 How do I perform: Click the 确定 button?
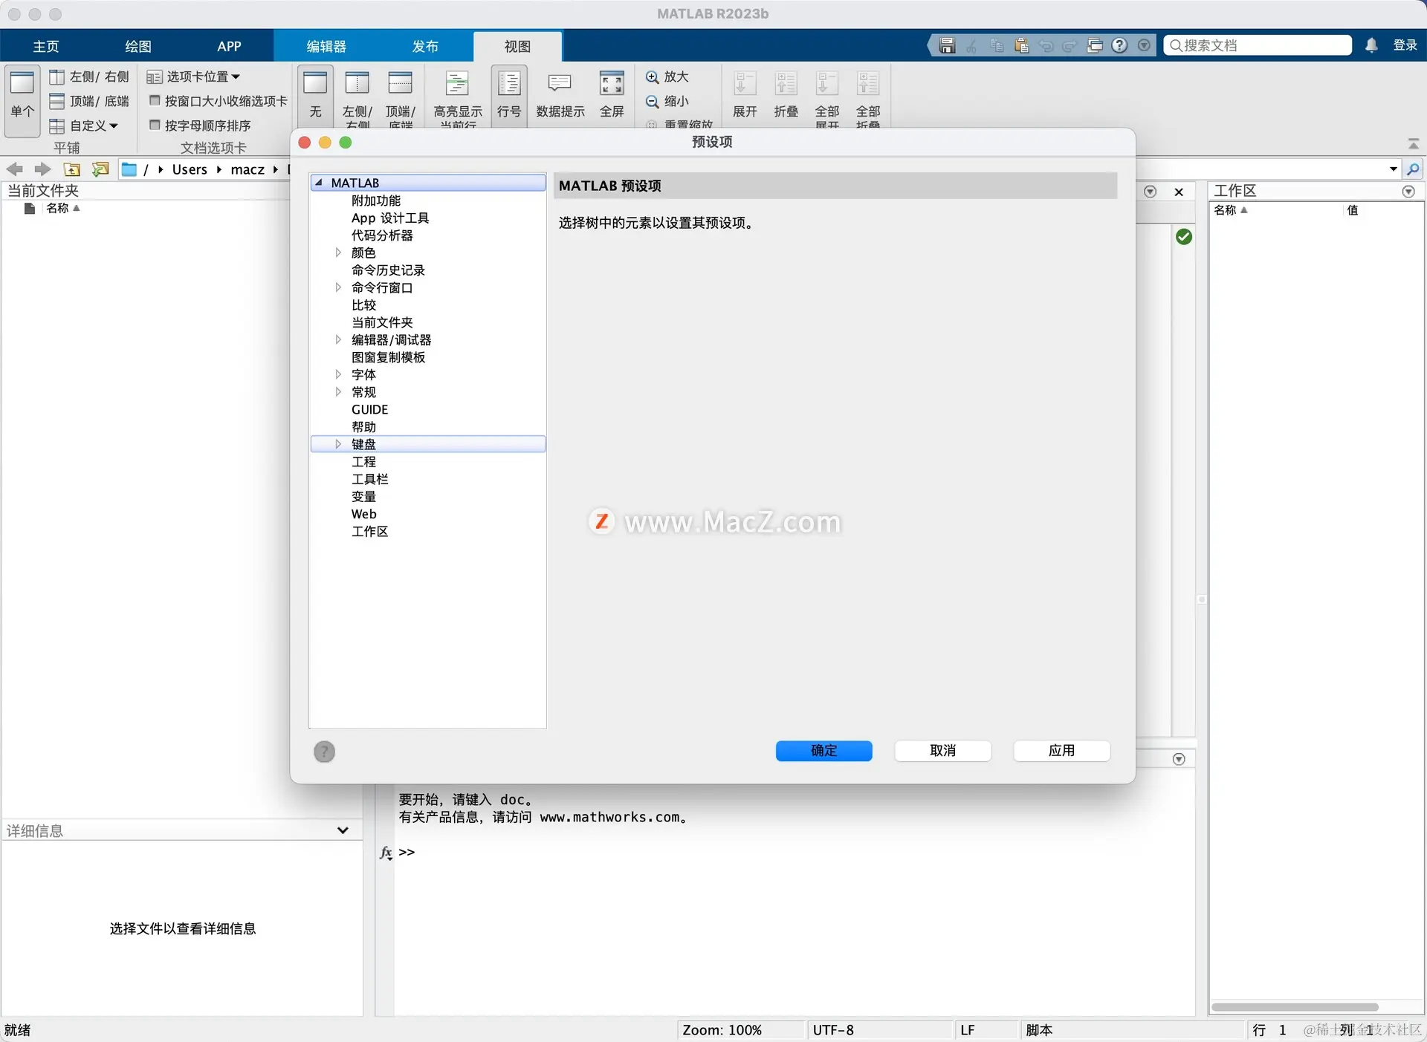[x=823, y=750]
